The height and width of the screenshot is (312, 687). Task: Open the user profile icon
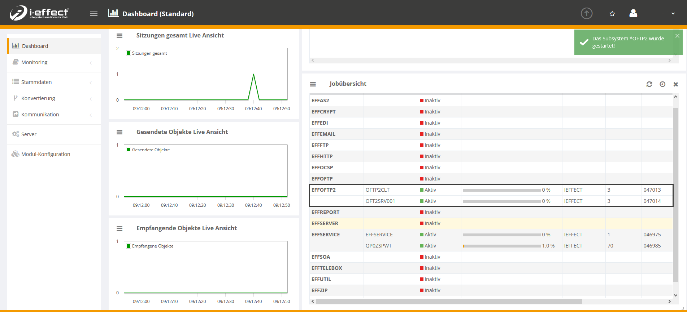tap(633, 14)
